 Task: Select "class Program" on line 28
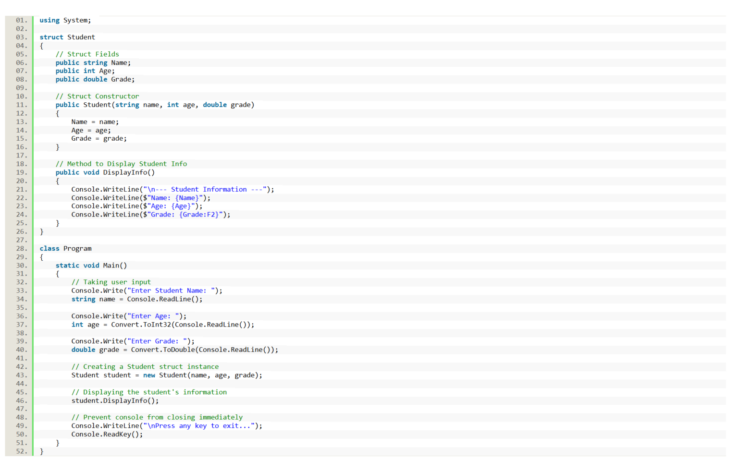pyautogui.click(x=65, y=248)
